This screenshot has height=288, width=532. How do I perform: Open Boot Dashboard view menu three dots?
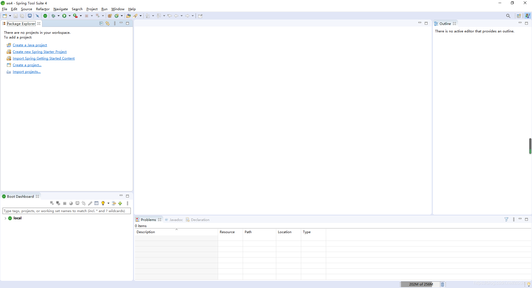[x=127, y=203]
